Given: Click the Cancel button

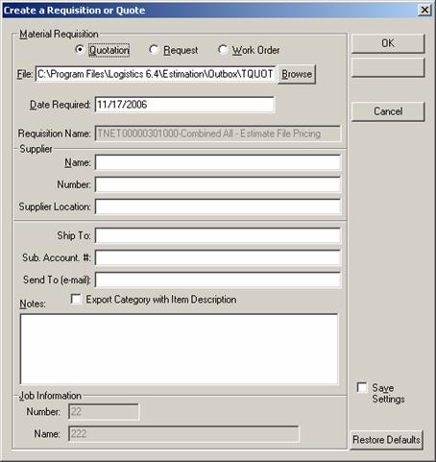Looking at the screenshot, I should point(388,111).
